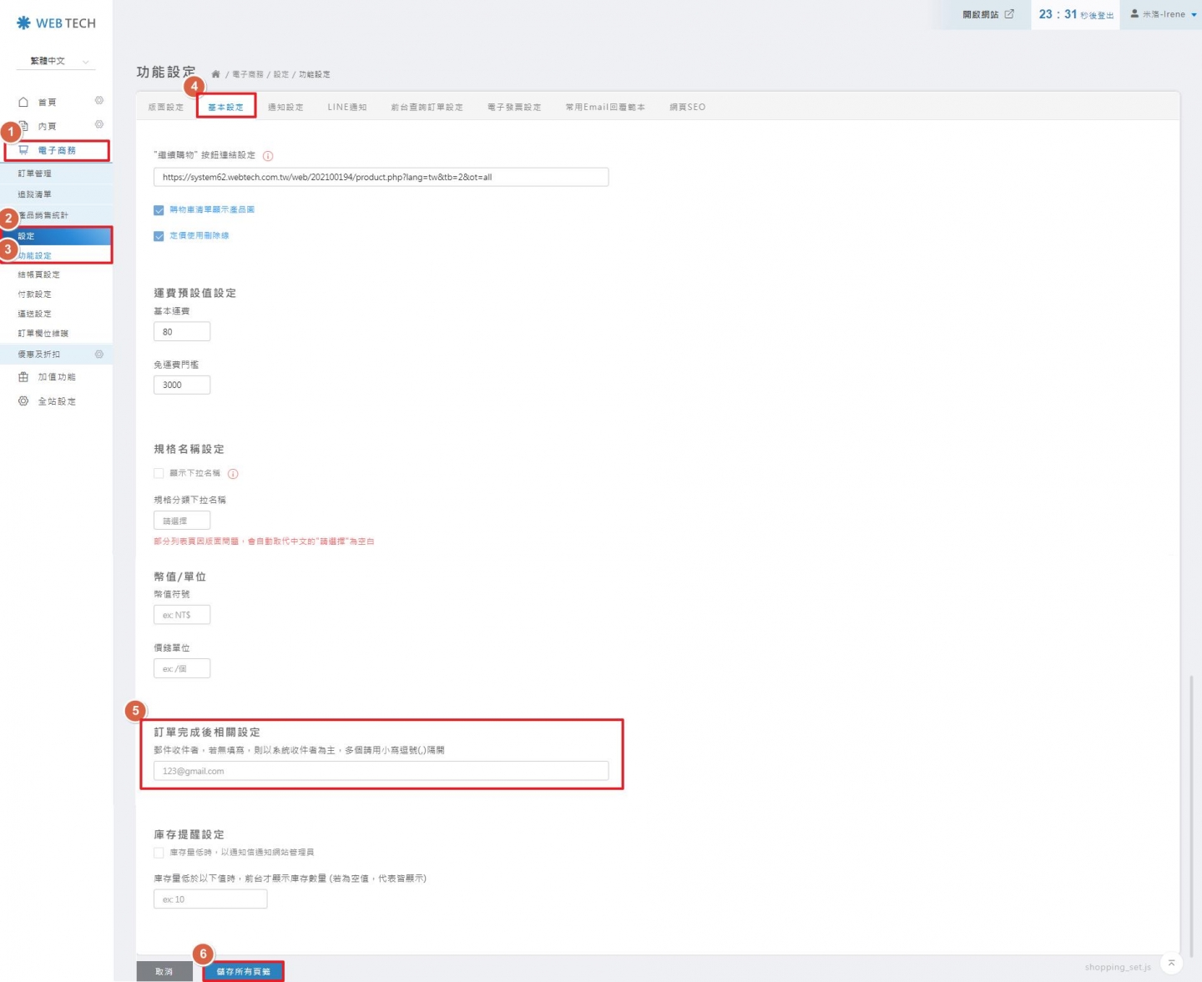Image resolution: width=1202 pixels, height=982 pixels.
Task: Click the 儲存所有頁籤 save button
Action: point(243,971)
